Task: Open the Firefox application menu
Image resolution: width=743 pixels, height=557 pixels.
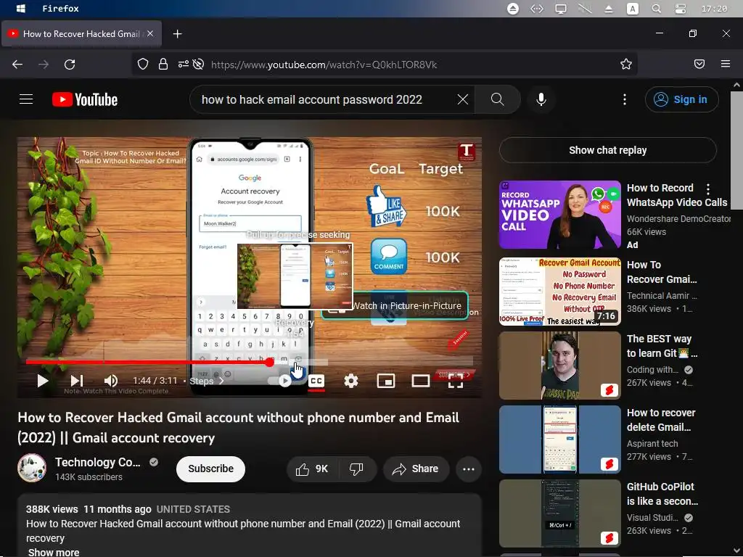Action: (x=726, y=64)
